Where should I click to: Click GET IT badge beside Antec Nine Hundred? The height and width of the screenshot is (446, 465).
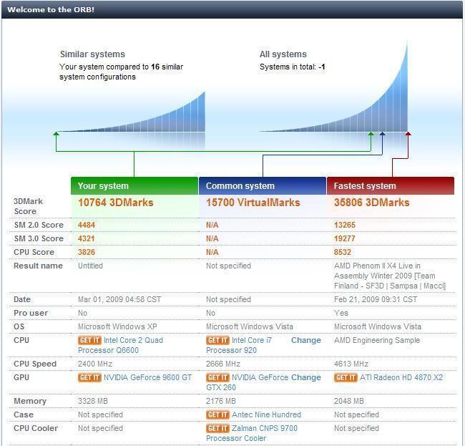click(x=217, y=415)
